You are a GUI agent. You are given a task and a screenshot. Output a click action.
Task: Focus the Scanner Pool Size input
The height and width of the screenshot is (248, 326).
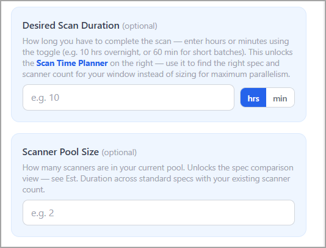click(159, 213)
